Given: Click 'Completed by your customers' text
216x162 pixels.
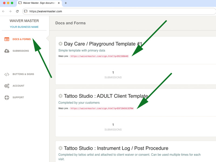Looking at the screenshot, I should [79, 103].
